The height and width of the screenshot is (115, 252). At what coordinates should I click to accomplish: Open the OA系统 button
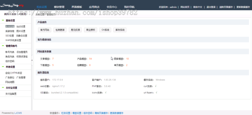[x=105, y=30]
